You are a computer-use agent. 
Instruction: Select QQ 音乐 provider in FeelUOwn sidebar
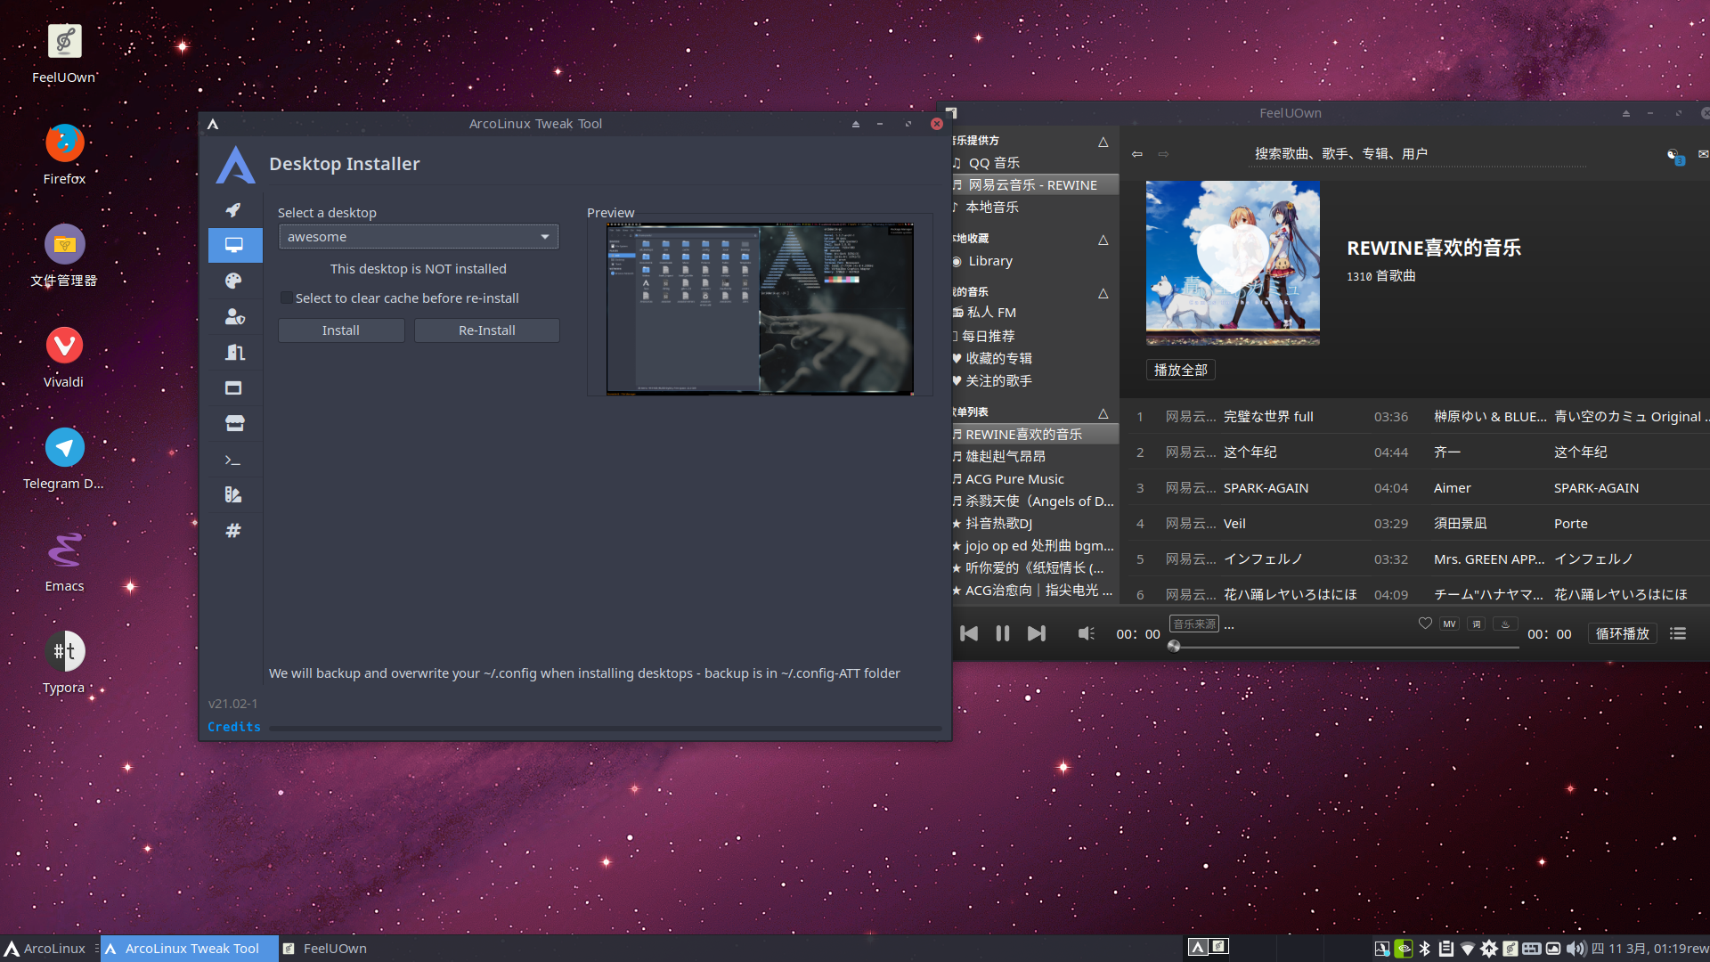click(1034, 163)
